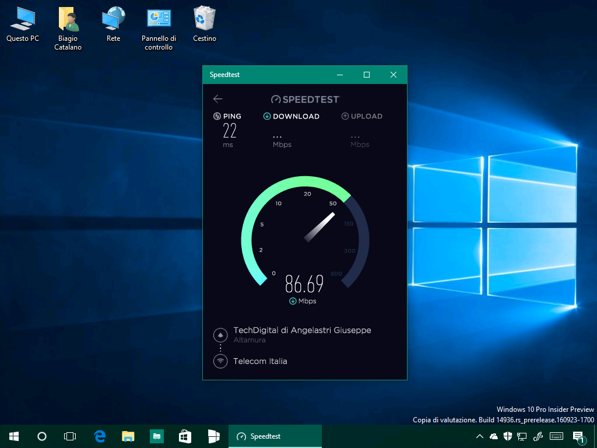The image size is (597, 448).
Task: Click the Wi-Fi provider icon
Action: [x=220, y=361]
